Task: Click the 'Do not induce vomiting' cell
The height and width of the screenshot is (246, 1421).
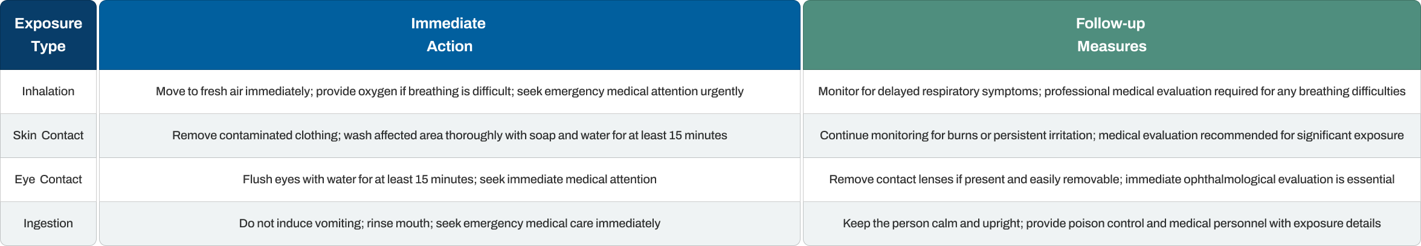Action: [x=449, y=224]
